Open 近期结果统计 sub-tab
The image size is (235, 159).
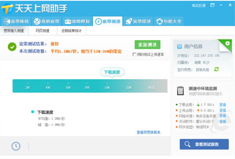coord(71,31)
